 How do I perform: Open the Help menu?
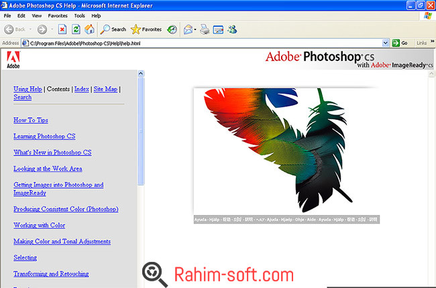point(96,16)
